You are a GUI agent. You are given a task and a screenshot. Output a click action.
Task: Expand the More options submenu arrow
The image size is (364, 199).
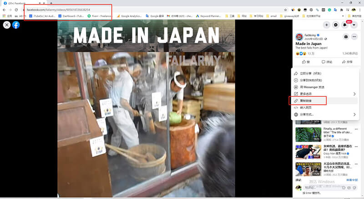pyautogui.click(x=354, y=94)
